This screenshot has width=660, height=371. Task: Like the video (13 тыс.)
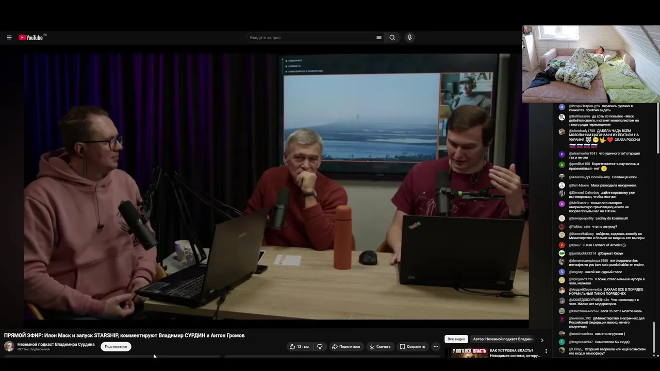(300, 347)
